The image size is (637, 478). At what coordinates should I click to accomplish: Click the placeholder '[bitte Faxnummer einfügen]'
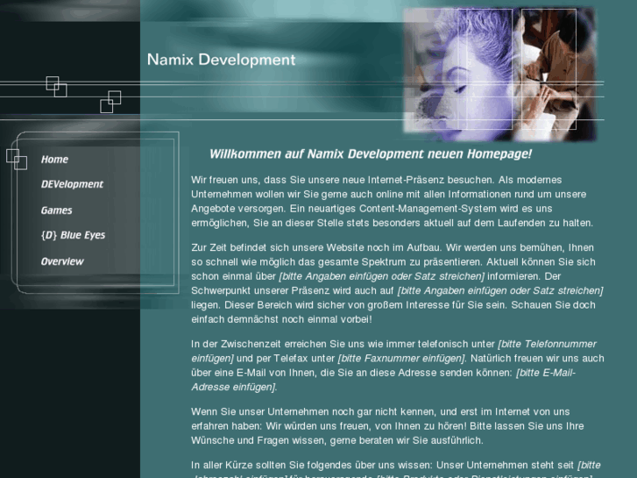click(x=401, y=359)
